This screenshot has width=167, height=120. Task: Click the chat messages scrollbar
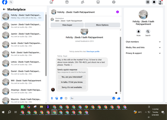120,64
